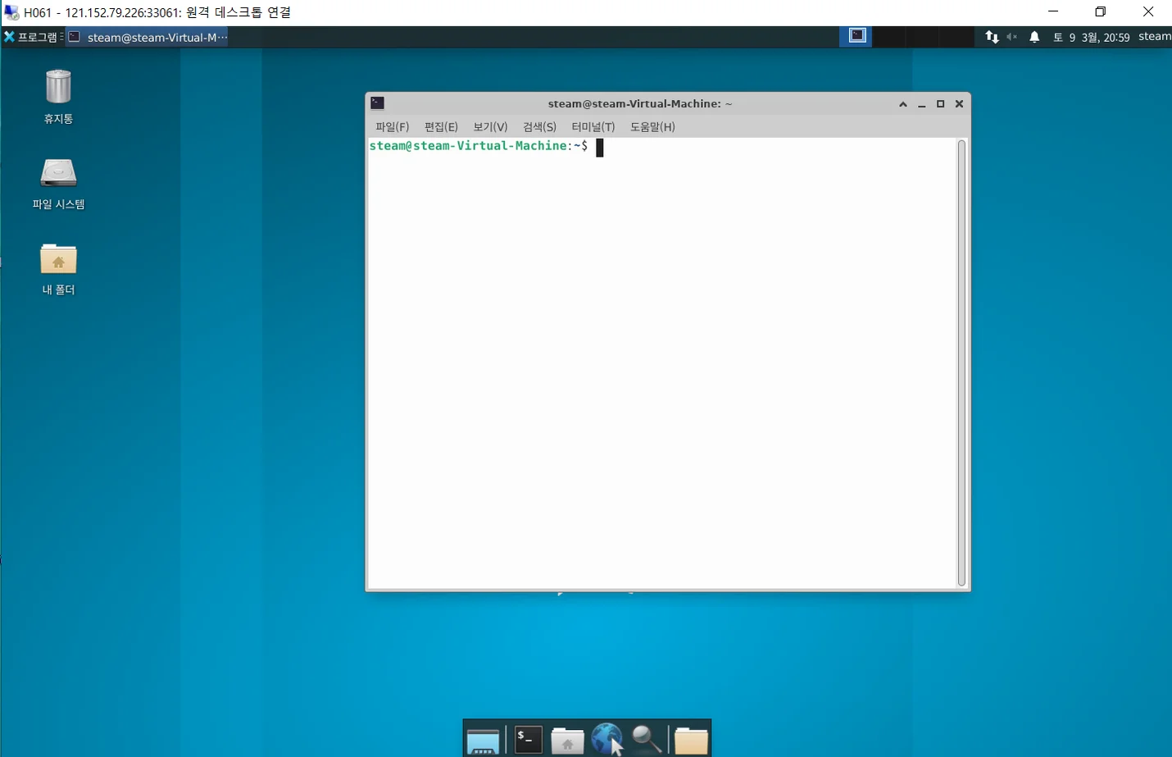Open the notification bell in panel
The width and height of the screenshot is (1172, 757).
[1034, 37]
